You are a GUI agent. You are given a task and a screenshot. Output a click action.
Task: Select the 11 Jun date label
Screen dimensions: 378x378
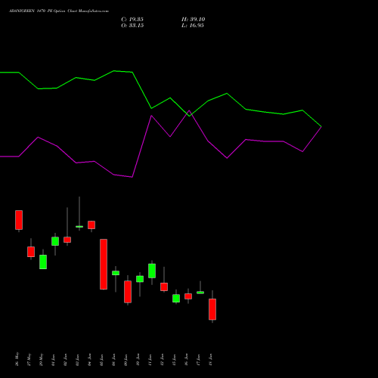150,360
